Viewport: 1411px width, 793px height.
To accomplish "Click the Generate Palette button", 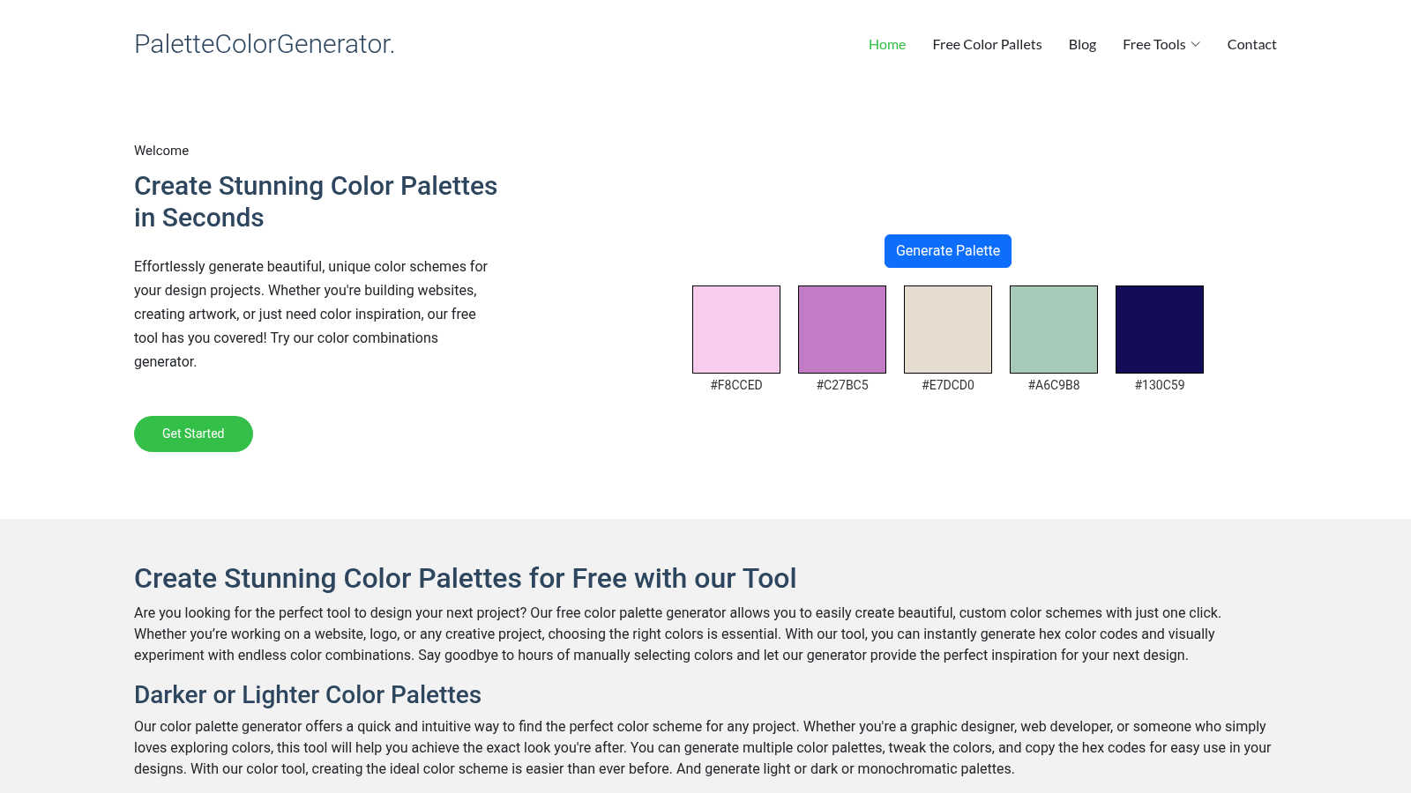I will (x=948, y=251).
